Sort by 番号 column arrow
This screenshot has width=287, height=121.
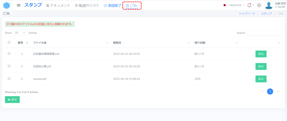pyautogui.click(x=27, y=43)
